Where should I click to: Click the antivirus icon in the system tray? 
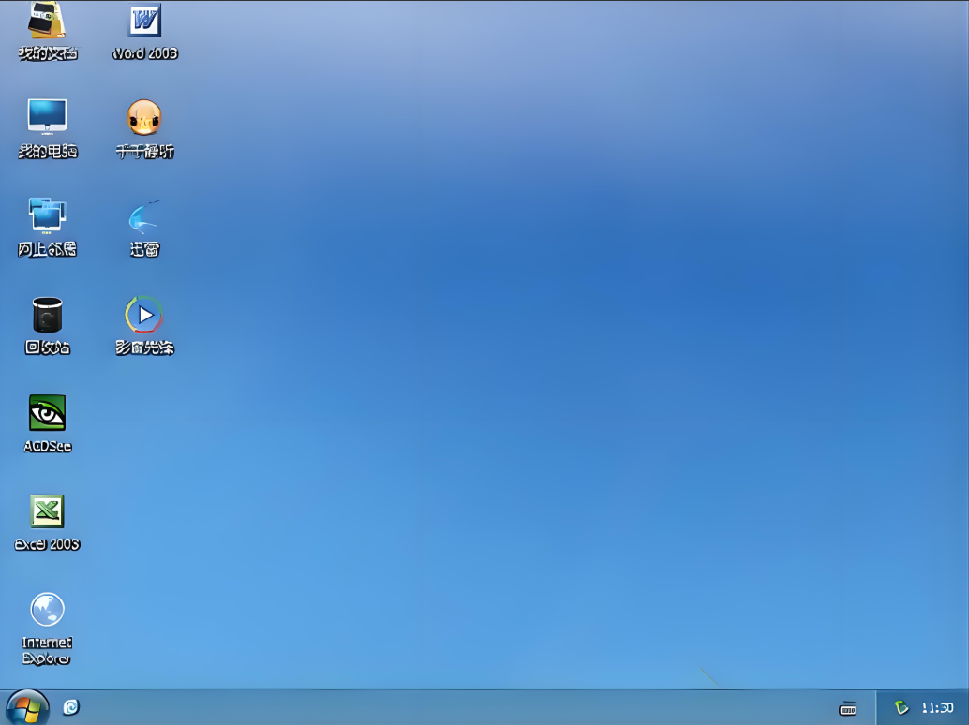[901, 709]
